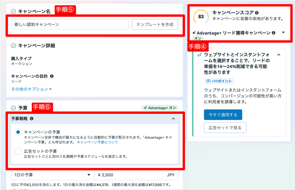
Task: Click the green checkmark beside 予算 heading
Action: (x=13, y=108)
